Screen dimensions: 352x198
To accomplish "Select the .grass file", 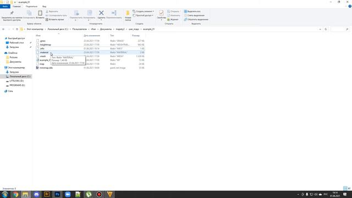I will (x=43, y=41).
